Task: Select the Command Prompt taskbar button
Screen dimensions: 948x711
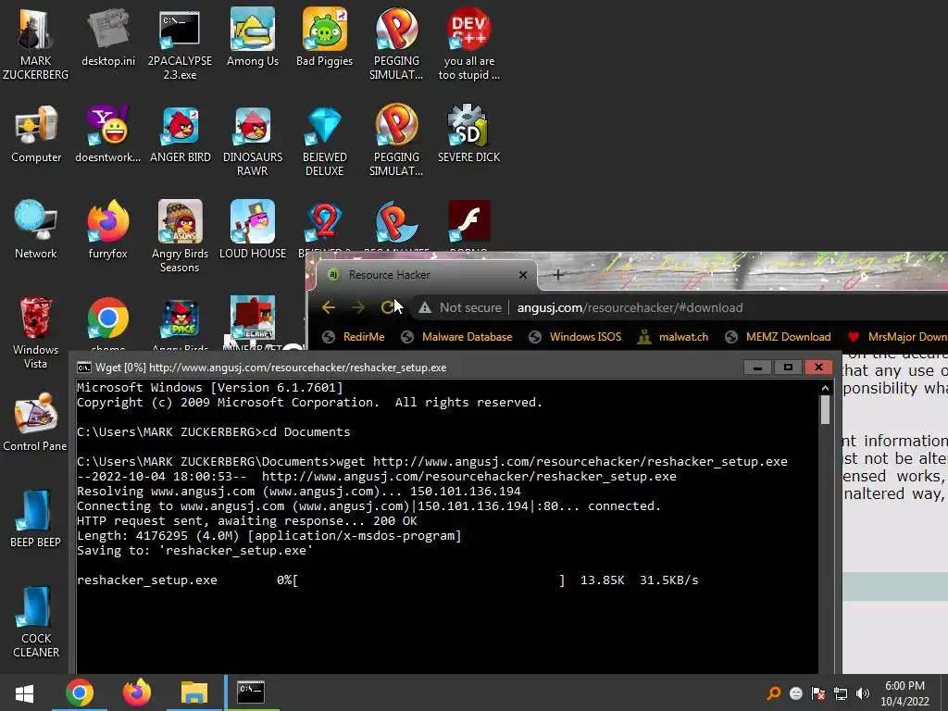Action: (251, 692)
